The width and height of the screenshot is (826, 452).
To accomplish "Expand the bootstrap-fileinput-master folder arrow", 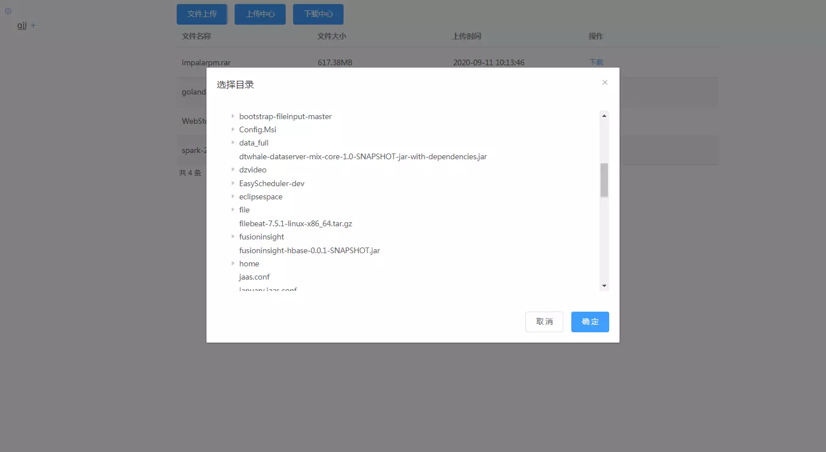I will 233,116.
